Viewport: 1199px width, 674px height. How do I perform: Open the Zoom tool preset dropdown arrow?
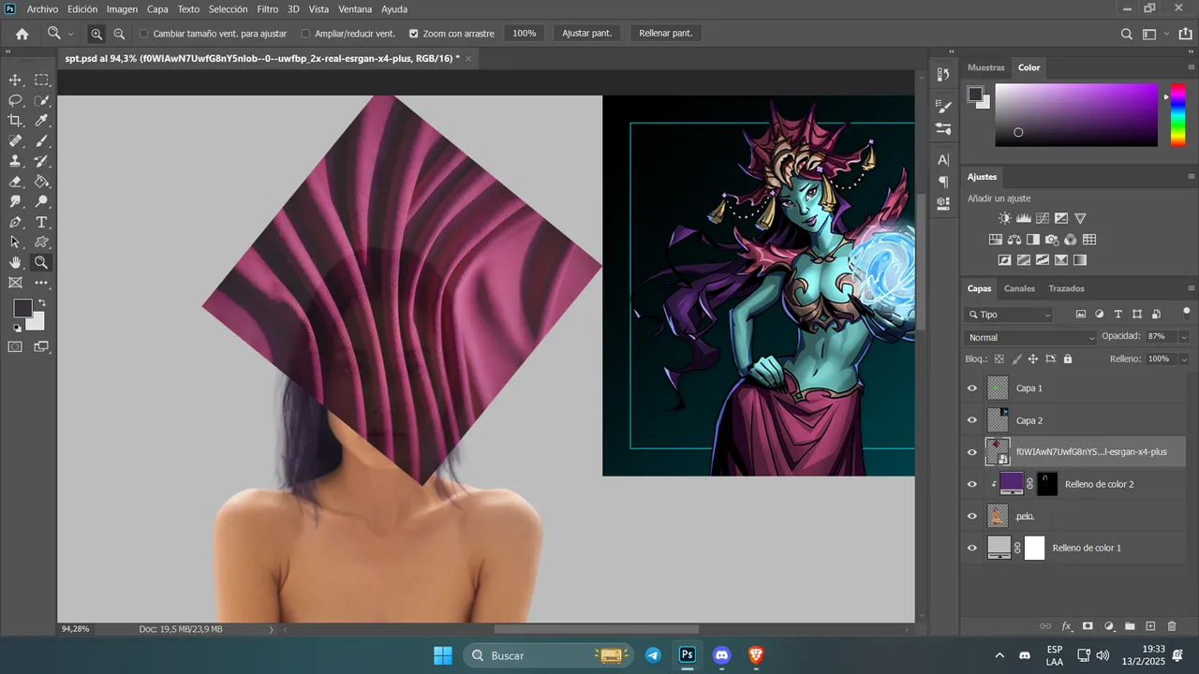click(x=70, y=35)
